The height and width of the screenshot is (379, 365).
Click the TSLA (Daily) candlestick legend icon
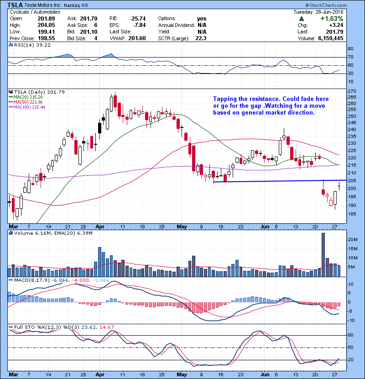click(10, 92)
